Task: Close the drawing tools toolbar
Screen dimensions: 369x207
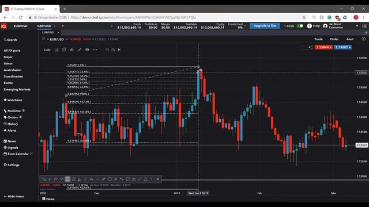Action: point(157,179)
